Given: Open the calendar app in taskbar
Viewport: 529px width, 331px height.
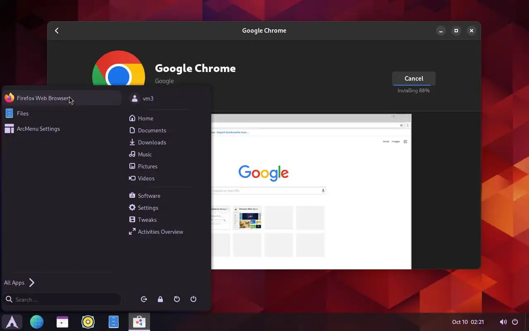Looking at the screenshot, I should tap(62, 322).
